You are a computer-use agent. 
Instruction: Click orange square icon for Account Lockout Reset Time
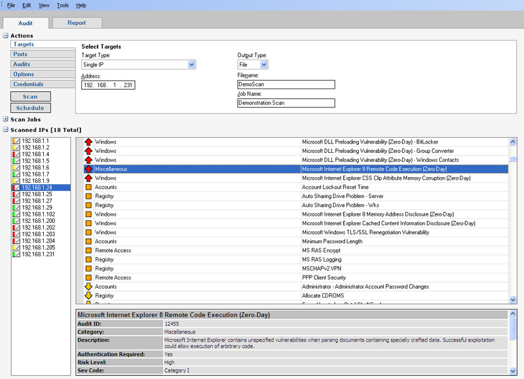click(88, 187)
